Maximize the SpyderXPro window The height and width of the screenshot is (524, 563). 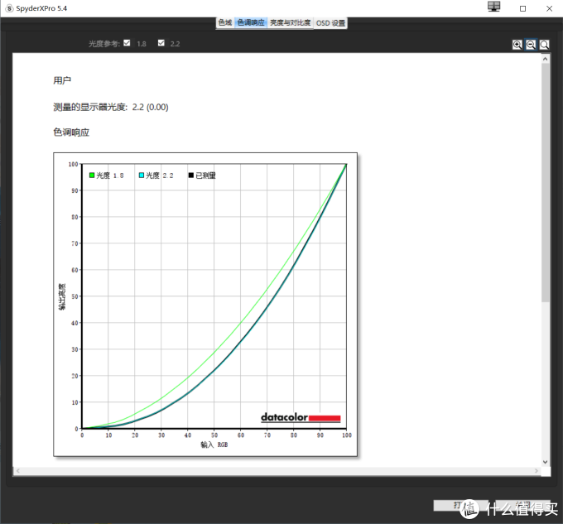tap(522, 8)
